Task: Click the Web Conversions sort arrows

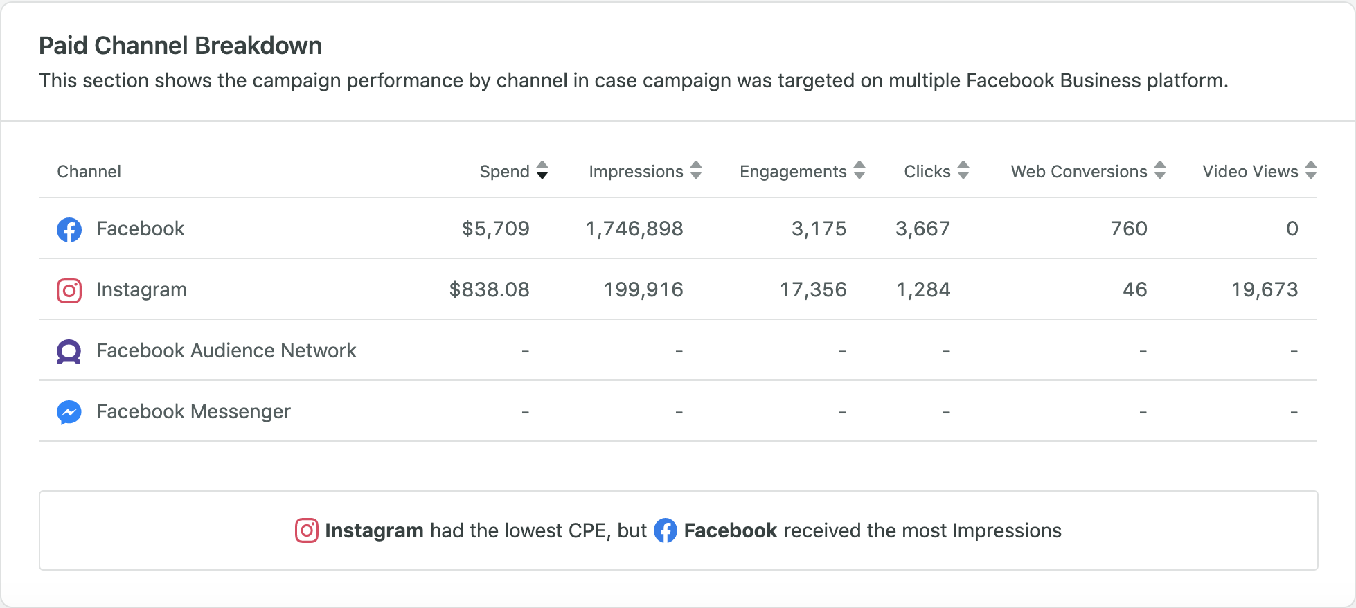Action: click(1161, 170)
